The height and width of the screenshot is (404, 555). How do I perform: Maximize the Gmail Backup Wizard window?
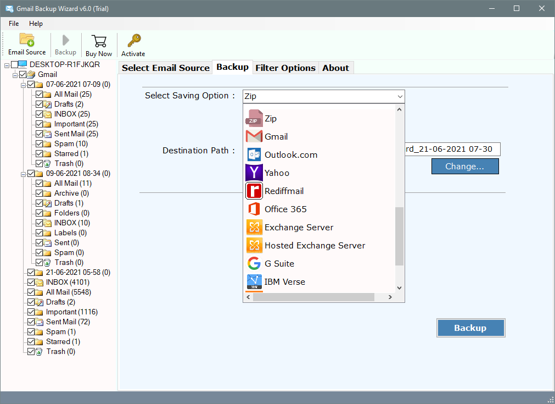tap(517, 8)
